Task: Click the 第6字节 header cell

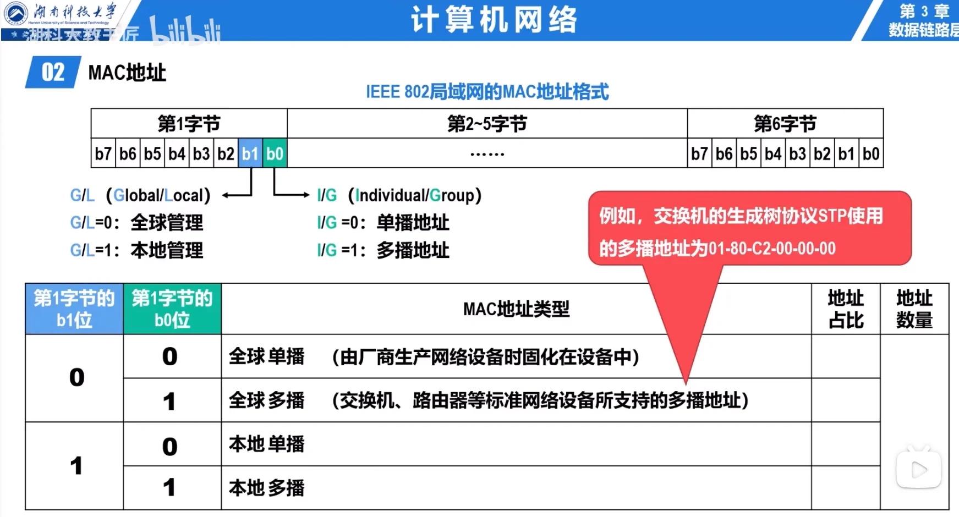Action: pos(785,124)
